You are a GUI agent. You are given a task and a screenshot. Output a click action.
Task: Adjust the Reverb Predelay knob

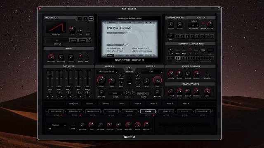[x=82, y=125]
